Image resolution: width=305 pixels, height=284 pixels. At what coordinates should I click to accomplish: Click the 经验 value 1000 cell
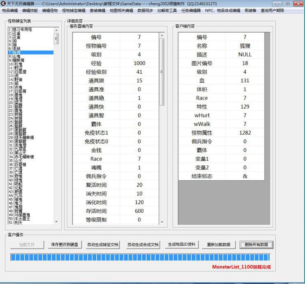(139, 63)
